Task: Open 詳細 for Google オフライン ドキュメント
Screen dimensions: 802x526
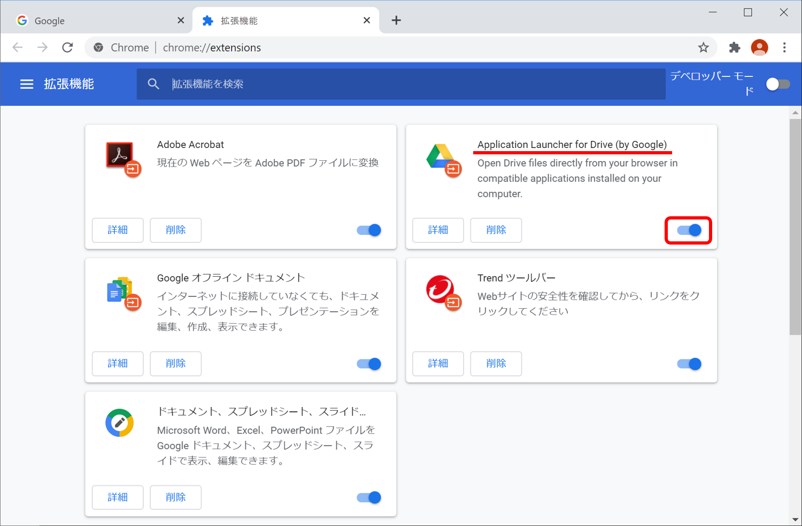Action: pyautogui.click(x=118, y=364)
